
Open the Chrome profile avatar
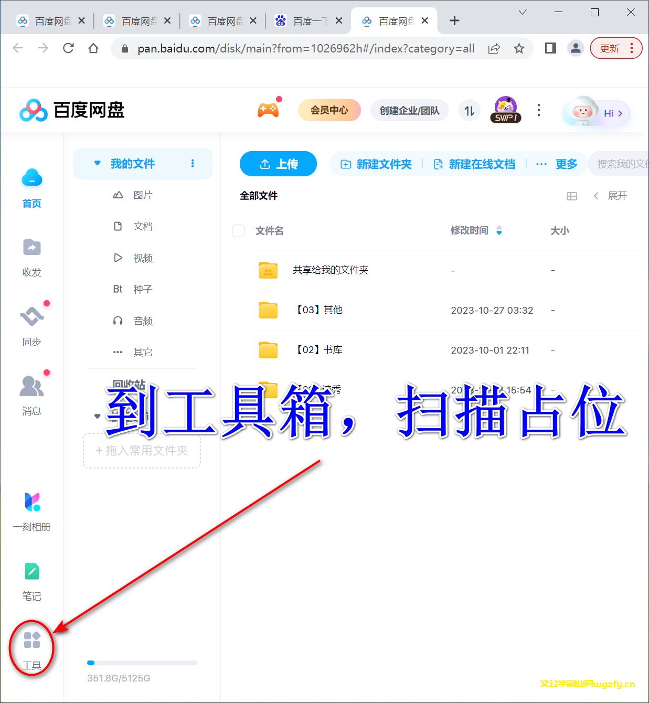tap(576, 48)
